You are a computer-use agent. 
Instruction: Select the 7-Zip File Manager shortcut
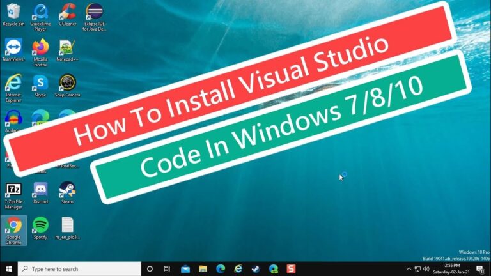click(x=13, y=196)
